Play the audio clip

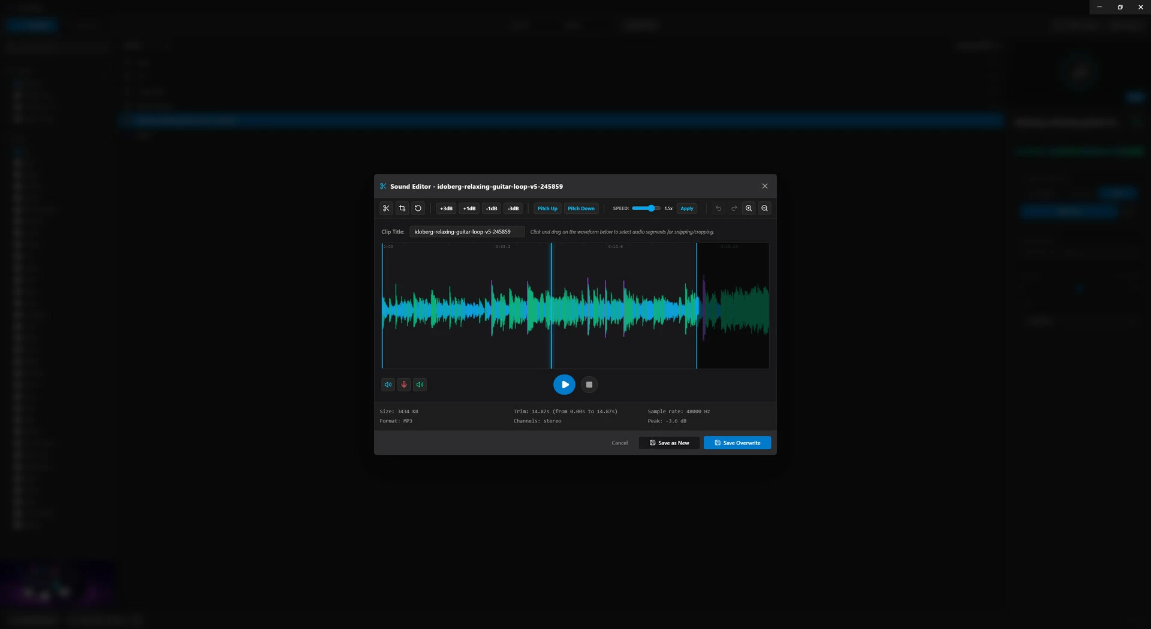[x=564, y=385]
